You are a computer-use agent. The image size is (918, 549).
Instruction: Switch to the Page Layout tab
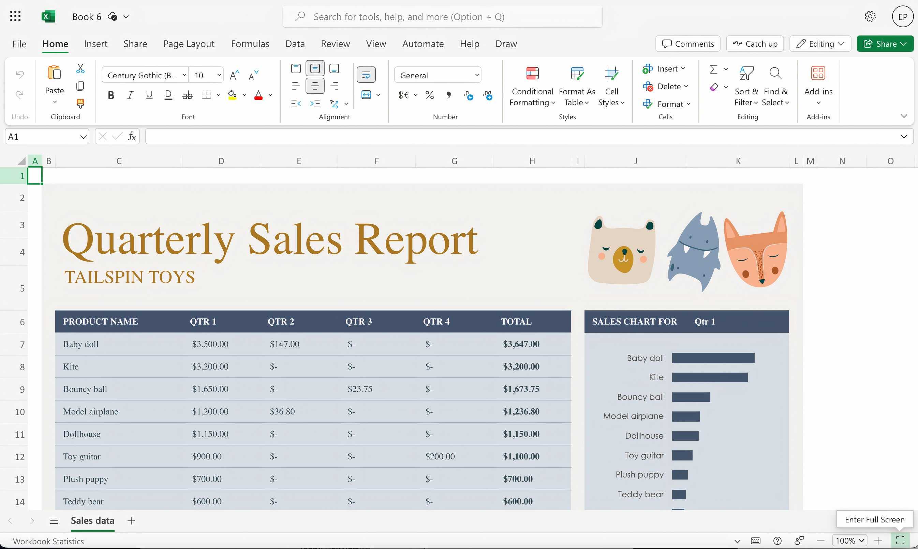pos(189,44)
